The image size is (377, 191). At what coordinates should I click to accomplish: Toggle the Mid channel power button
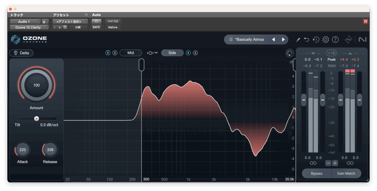pos(108,53)
